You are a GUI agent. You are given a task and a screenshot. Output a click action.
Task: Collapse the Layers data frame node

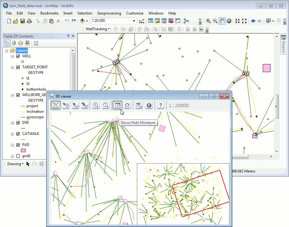[x=7, y=51]
